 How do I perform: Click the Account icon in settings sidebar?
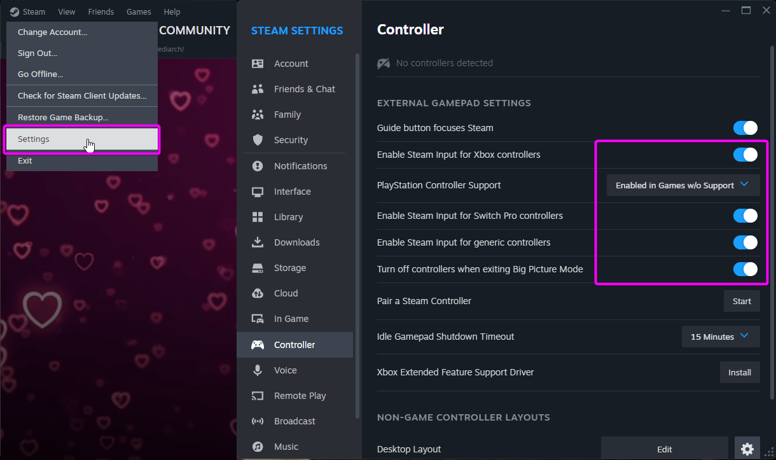[258, 64]
